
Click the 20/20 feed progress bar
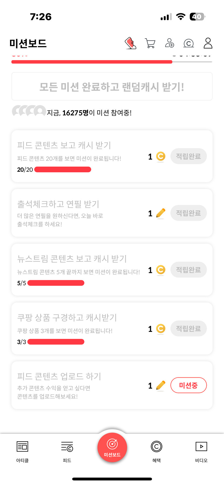(x=63, y=170)
